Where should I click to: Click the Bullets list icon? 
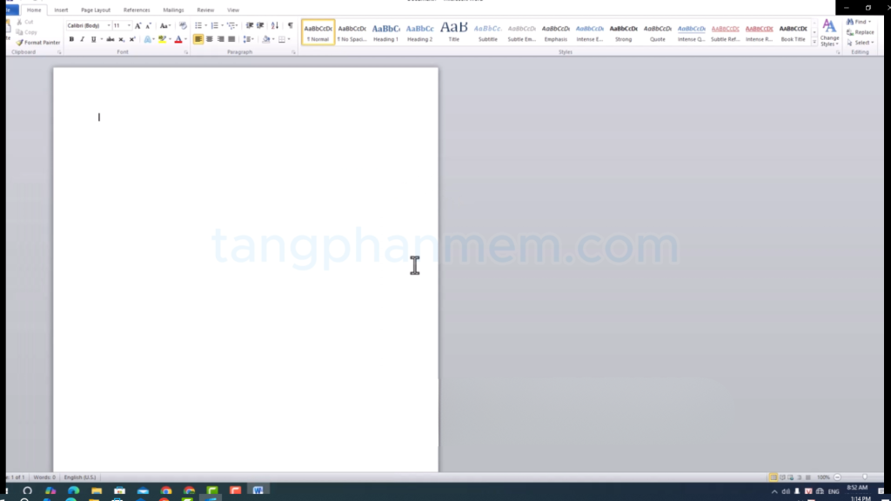(x=198, y=25)
